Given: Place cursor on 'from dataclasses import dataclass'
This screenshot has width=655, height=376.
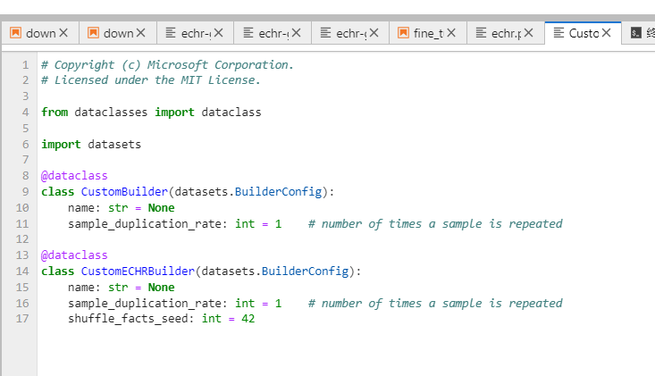Looking at the screenshot, I should coord(151,113).
